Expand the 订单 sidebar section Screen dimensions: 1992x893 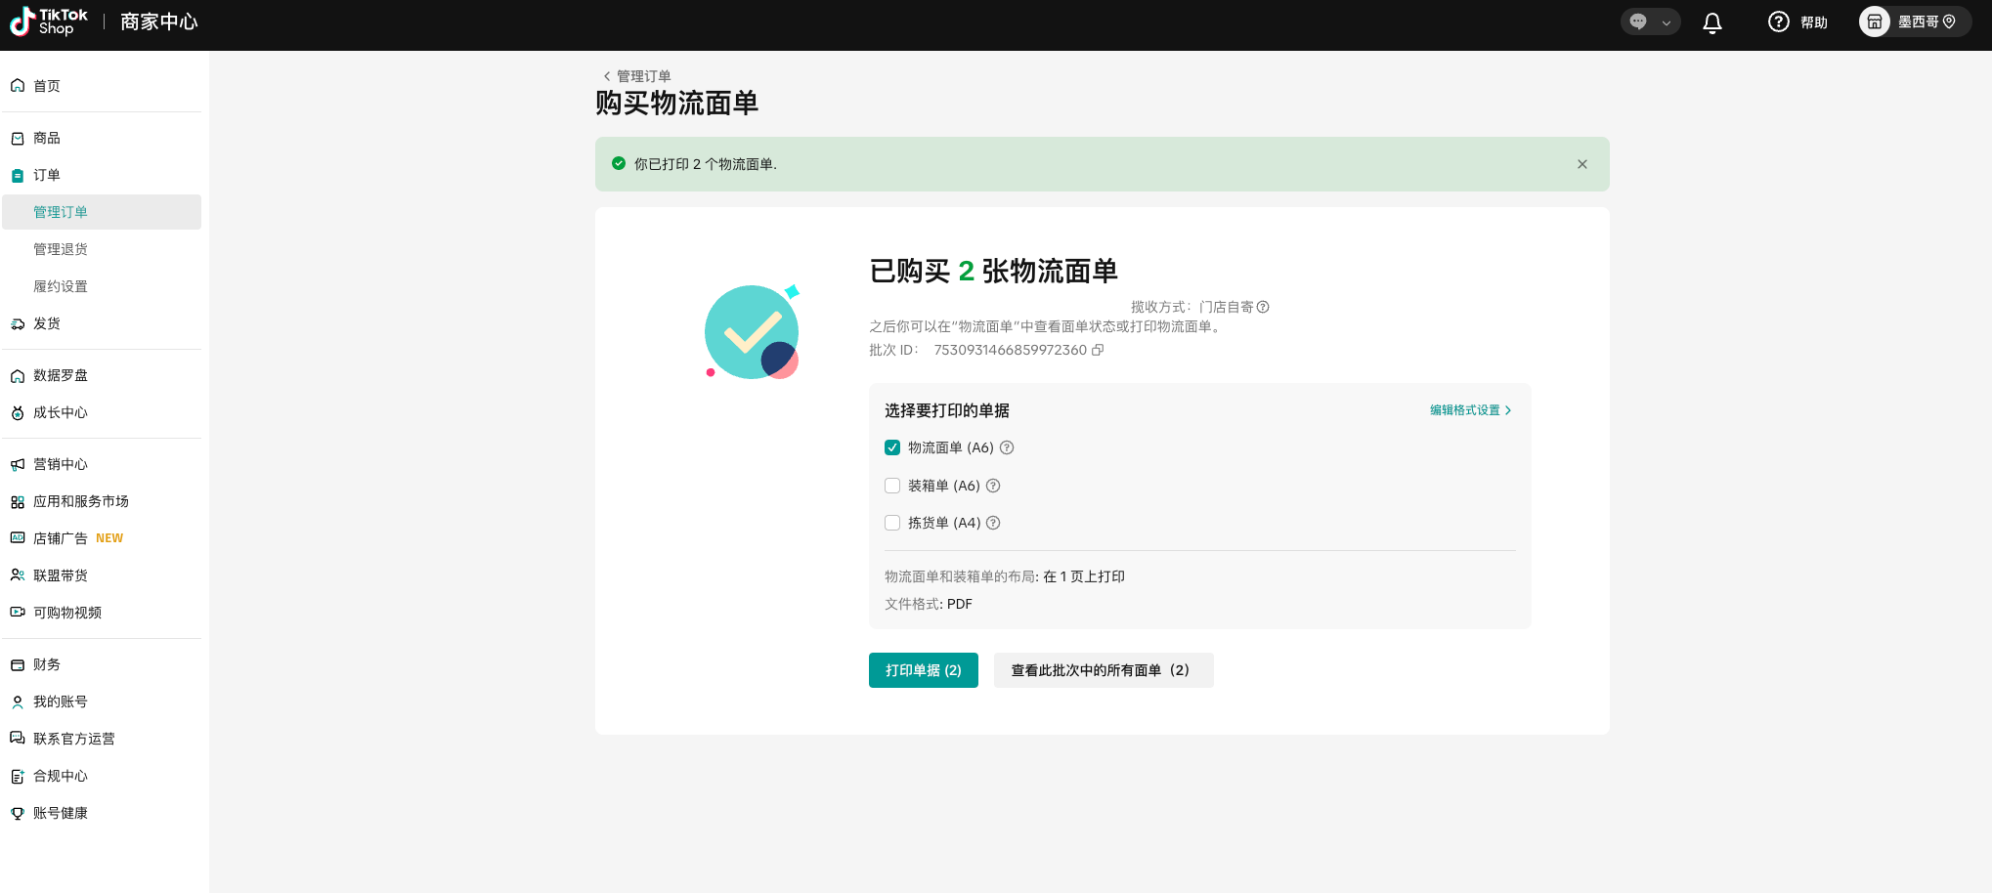(47, 175)
